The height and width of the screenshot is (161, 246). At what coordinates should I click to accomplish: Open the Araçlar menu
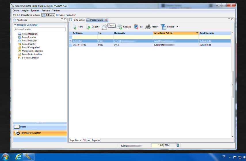click(25, 11)
